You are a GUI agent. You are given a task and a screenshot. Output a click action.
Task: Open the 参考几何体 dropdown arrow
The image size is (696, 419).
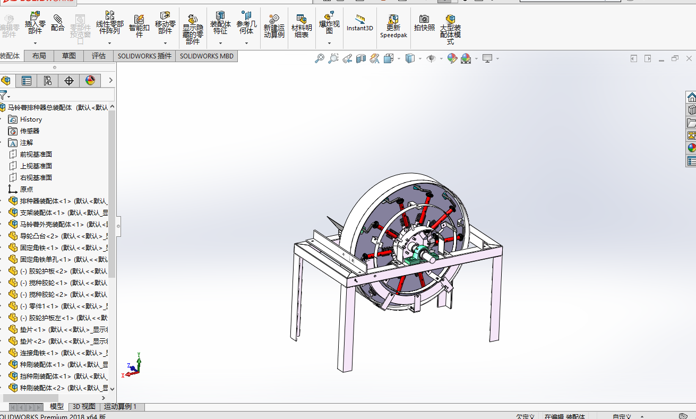pos(246,44)
